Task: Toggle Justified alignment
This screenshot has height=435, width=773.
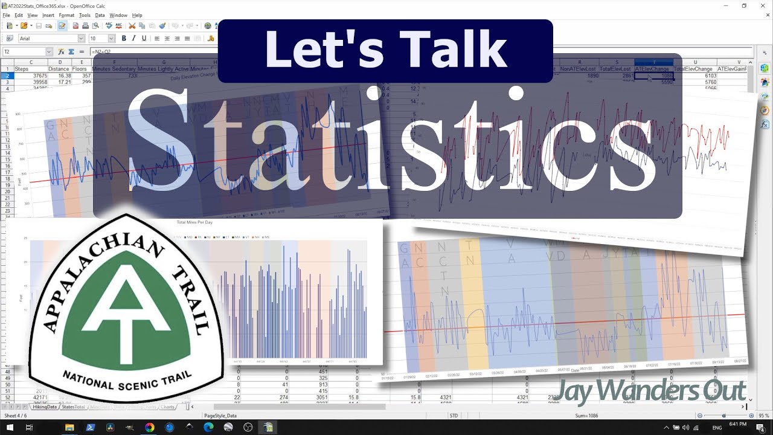Action: (x=187, y=39)
